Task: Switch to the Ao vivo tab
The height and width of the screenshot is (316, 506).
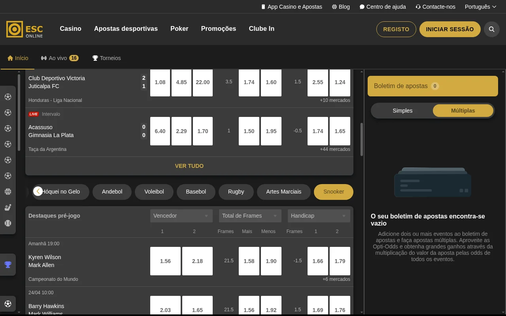Action: point(60,58)
